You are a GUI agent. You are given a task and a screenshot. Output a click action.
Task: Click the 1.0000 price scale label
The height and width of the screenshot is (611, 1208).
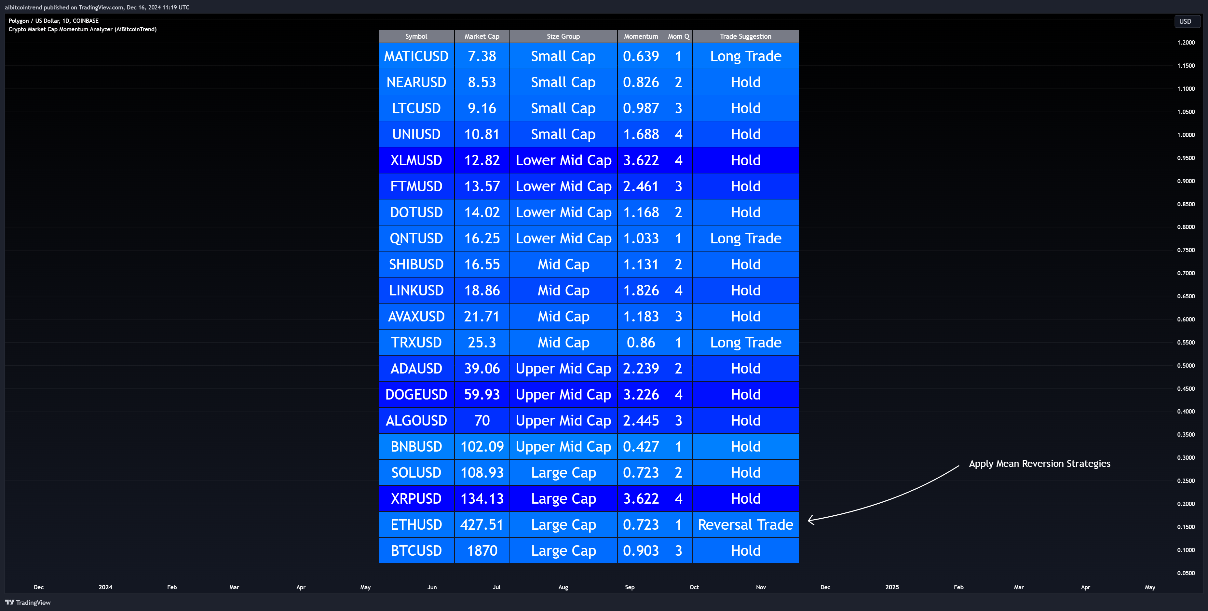click(1186, 135)
